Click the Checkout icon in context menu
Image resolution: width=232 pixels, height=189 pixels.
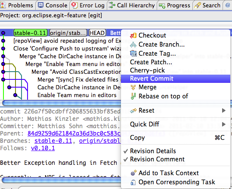pos(133,35)
